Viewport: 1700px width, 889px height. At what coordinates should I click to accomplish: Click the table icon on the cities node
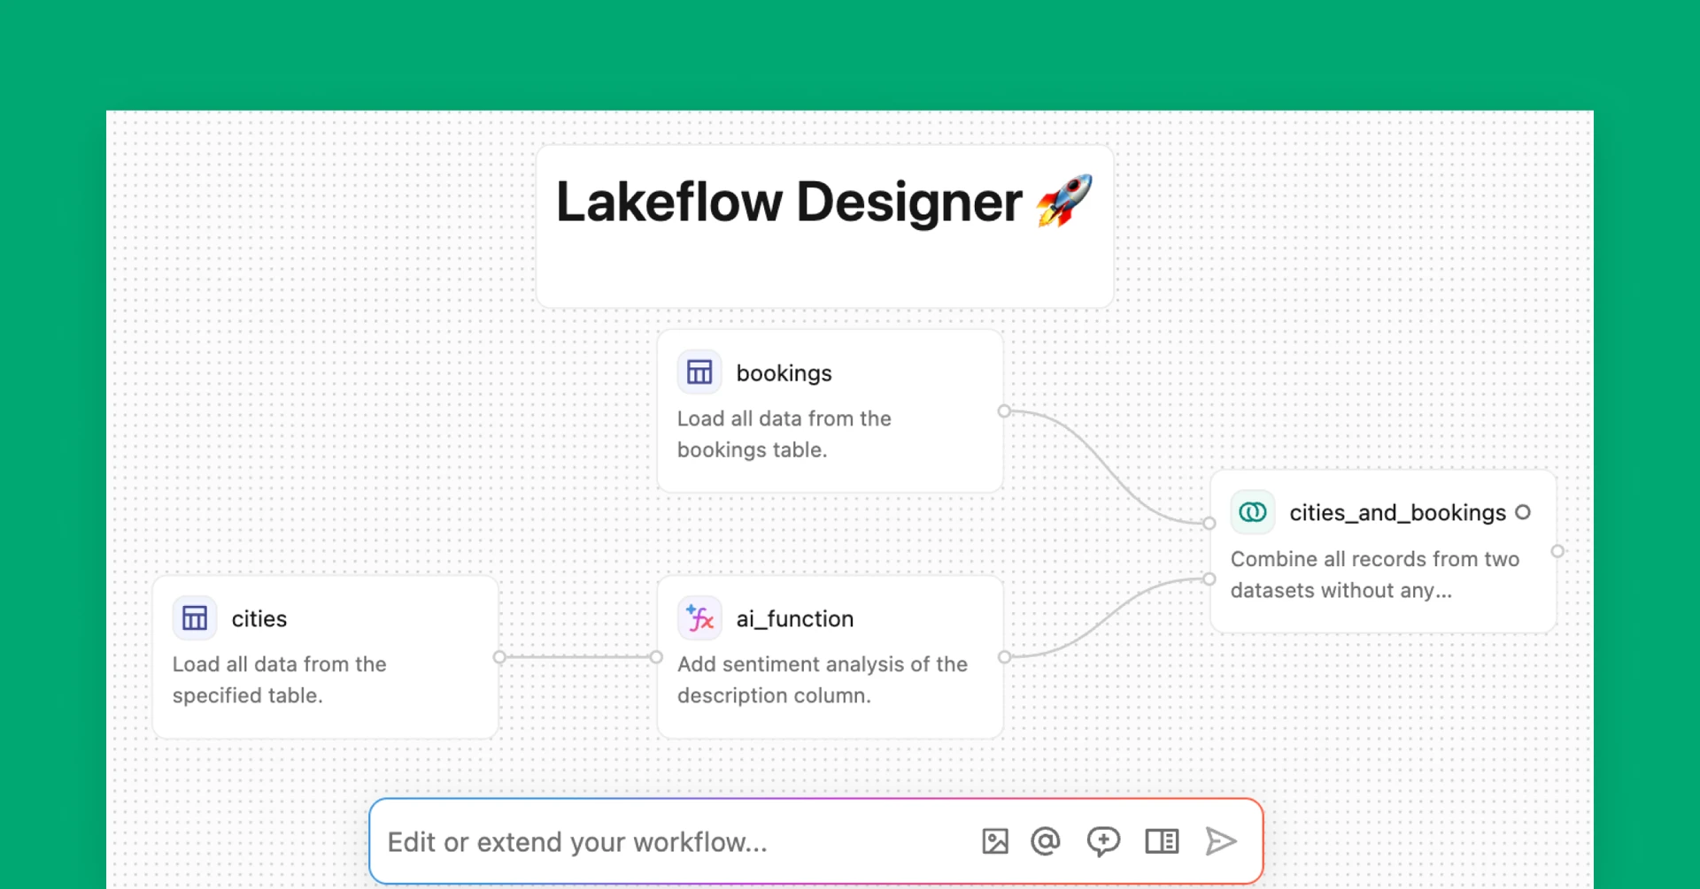[194, 617]
